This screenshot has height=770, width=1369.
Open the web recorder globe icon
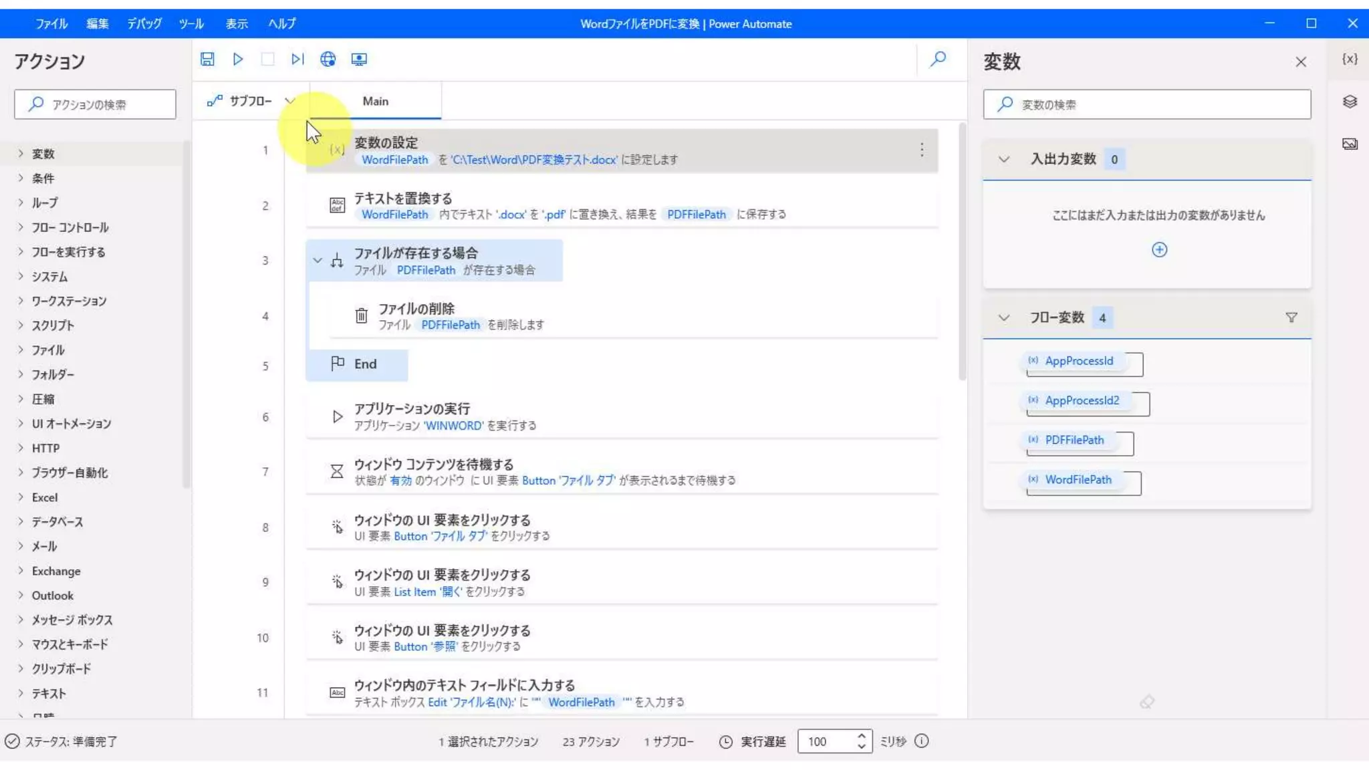(328, 59)
